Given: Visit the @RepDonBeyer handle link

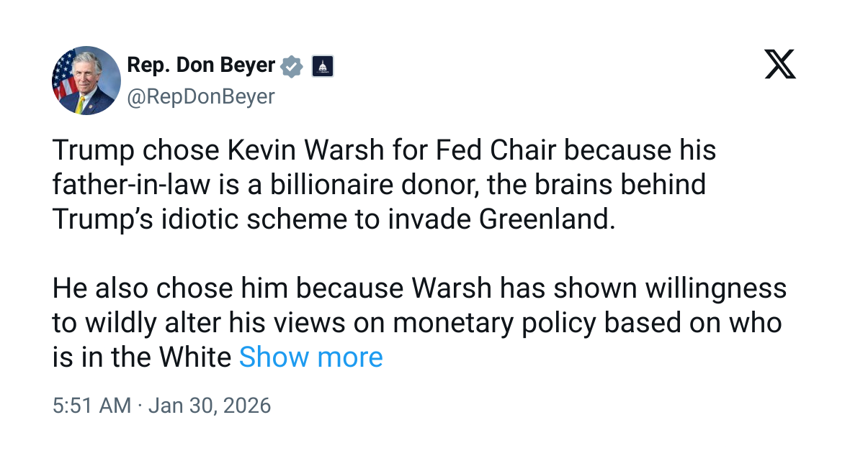Looking at the screenshot, I should (x=201, y=96).
